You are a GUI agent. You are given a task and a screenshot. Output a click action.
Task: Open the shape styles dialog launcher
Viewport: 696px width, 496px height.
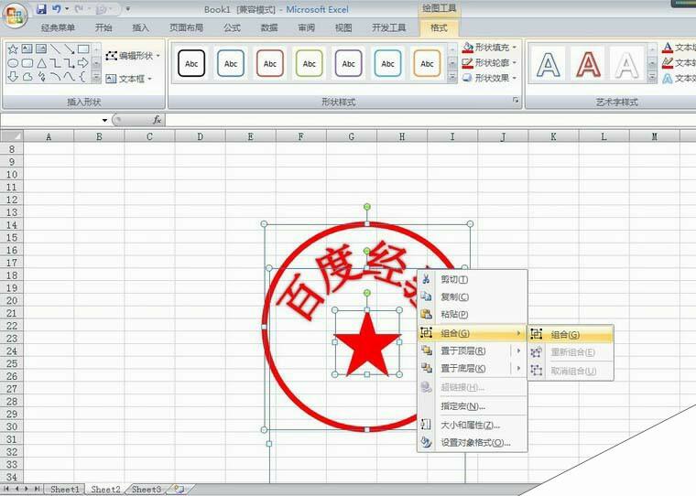coord(516,101)
